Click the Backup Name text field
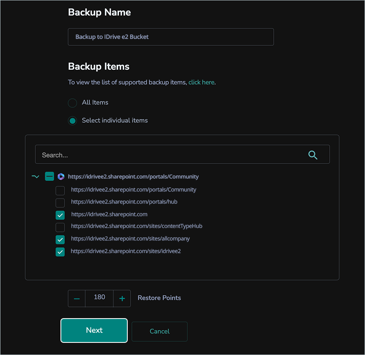 pos(171,37)
